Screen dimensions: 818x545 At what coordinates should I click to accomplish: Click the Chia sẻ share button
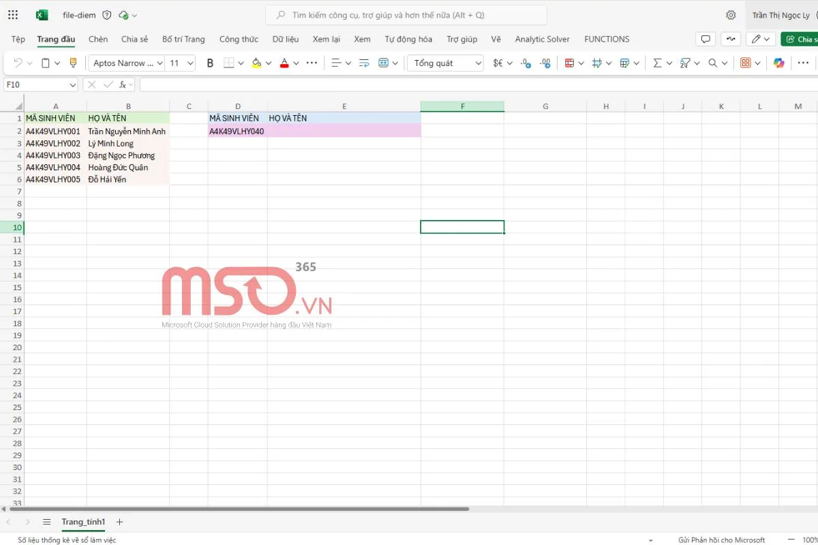pyautogui.click(x=800, y=40)
